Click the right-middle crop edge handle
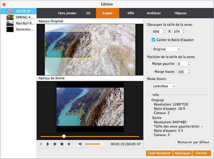This screenshot has height=159, width=214. (92, 45)
